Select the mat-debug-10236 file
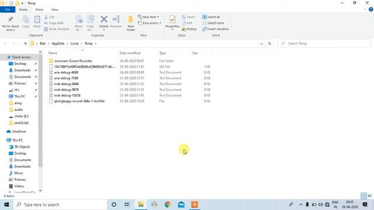This screenshot has width=374, height=210. point(67,95)
